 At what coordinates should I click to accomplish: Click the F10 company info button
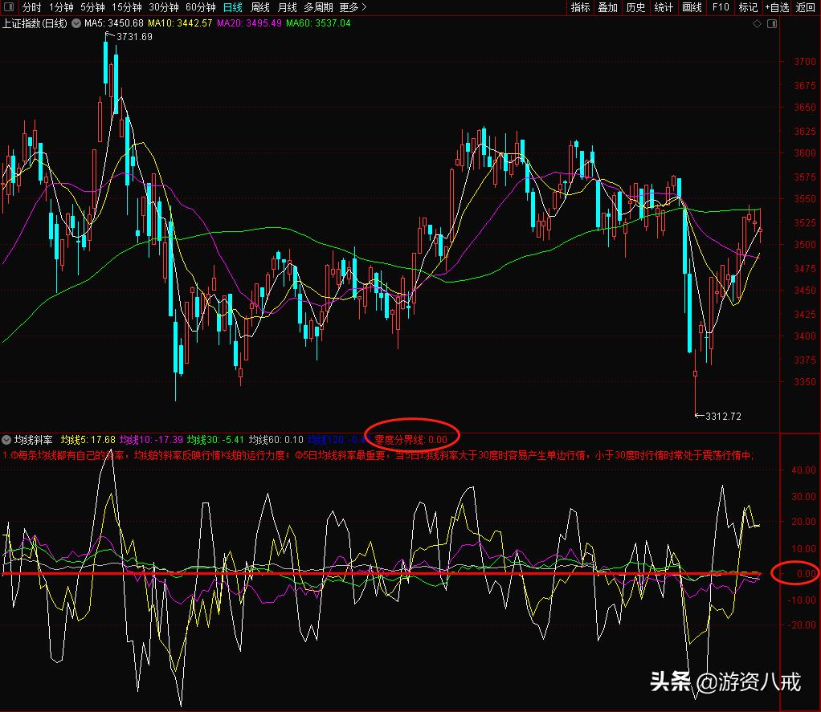tap(721, 7)
